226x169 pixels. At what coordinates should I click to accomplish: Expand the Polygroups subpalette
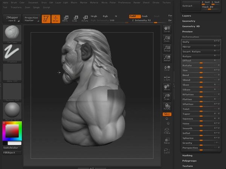click(189, 160)
